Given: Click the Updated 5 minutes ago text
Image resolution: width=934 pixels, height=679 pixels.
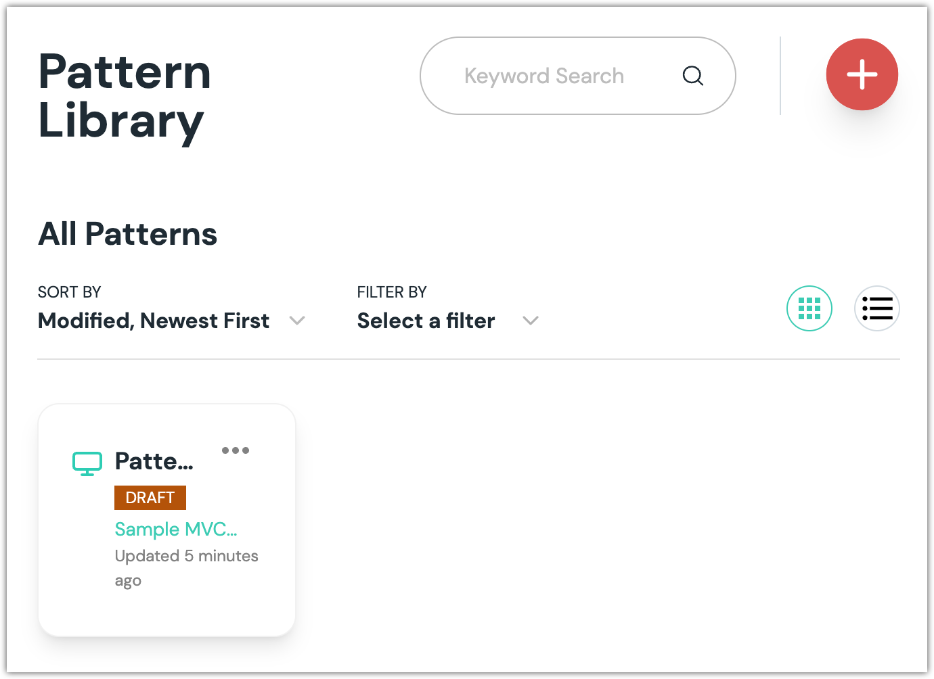Looking at the screenshot, I should point(186,568).
